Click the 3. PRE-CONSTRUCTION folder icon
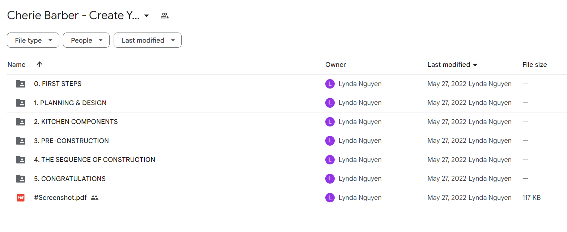This screenshot has height=232, width=567. 21,141
